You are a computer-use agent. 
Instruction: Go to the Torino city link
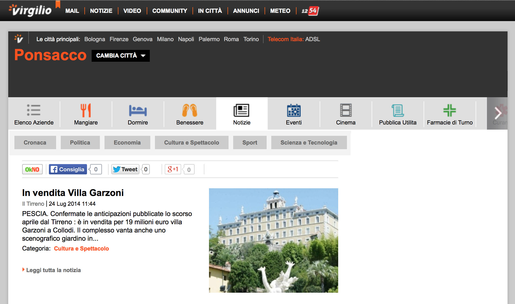click(x=251, y=39)
